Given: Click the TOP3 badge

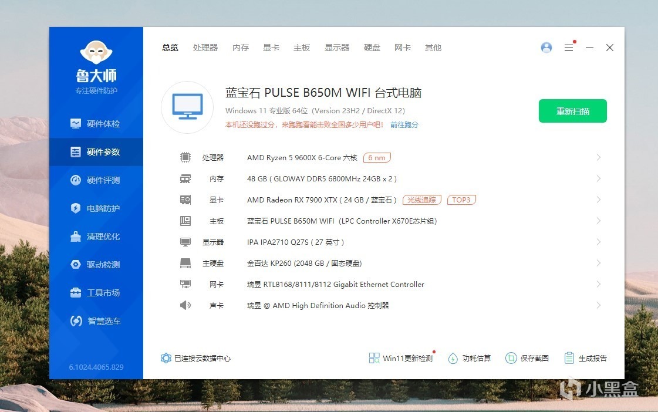Looking at the screenshot, I should point(461,200).
